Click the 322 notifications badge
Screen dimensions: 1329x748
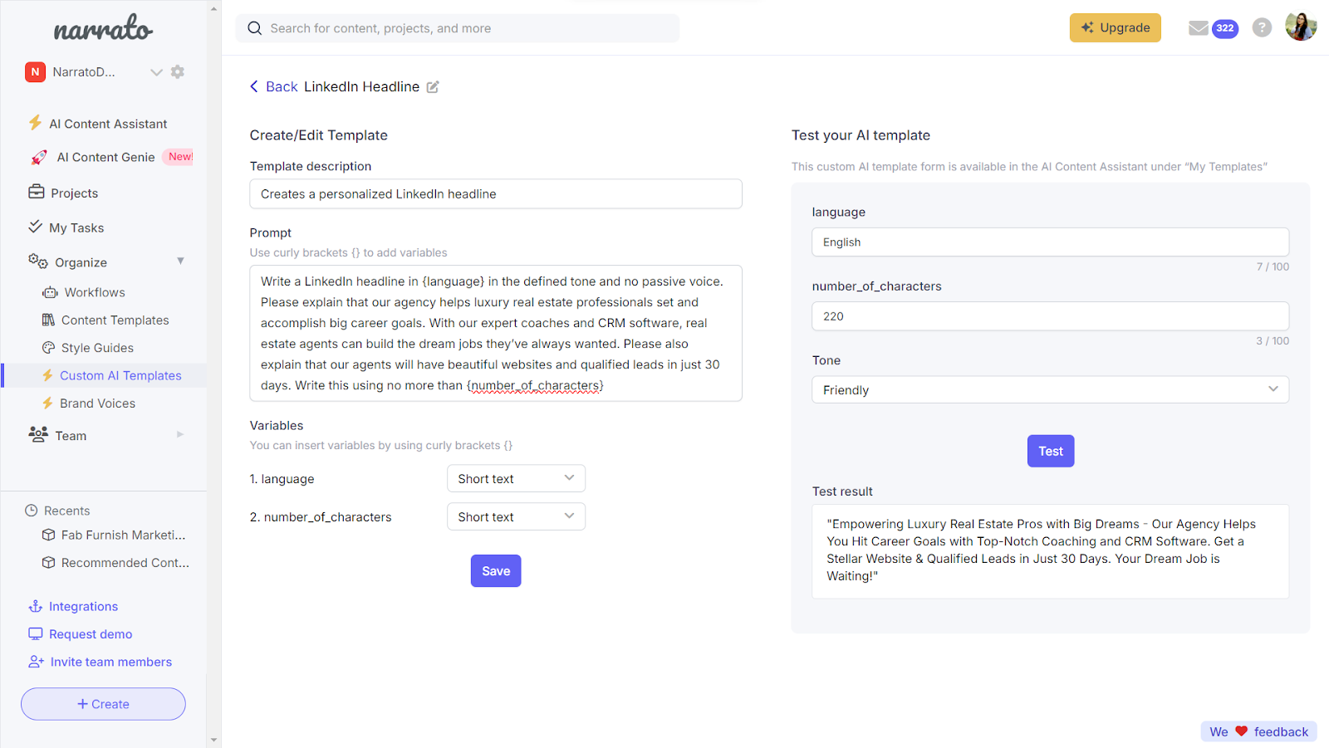click(x=1225, y=28)
